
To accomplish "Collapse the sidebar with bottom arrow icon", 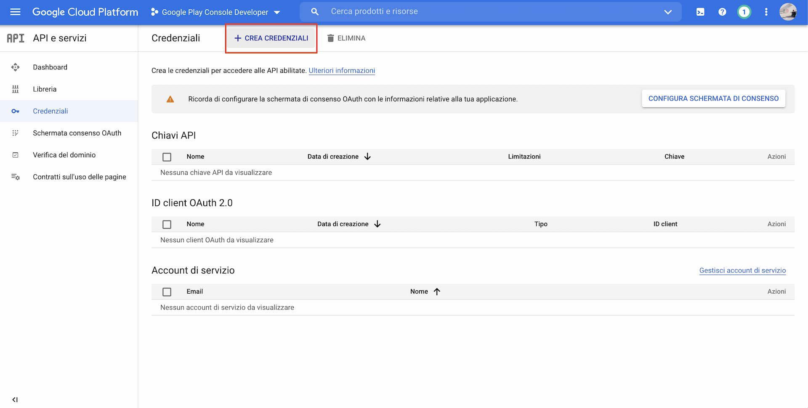I will click(15, 400).
